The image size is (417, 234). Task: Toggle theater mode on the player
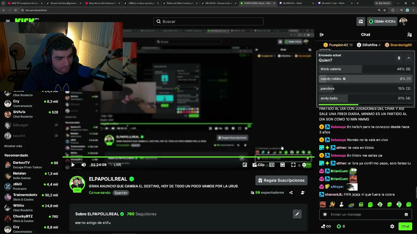pos(282,165)
